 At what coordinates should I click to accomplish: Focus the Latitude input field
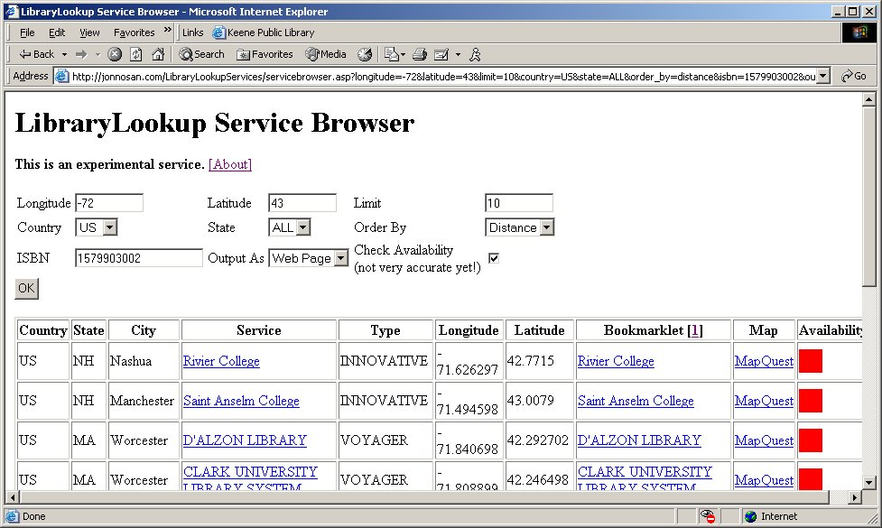302,203
